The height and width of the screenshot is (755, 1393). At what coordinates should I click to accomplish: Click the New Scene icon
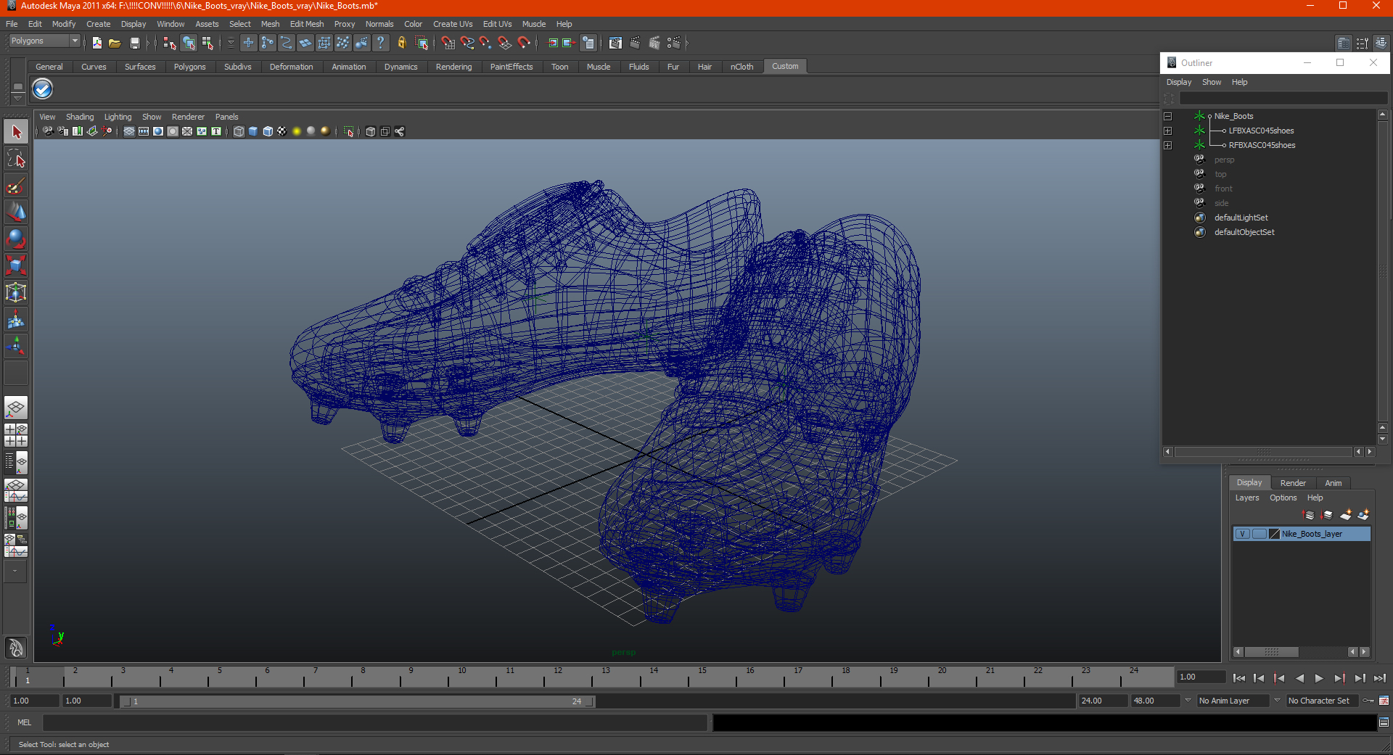pyautogui.click(x=96, y=44)
